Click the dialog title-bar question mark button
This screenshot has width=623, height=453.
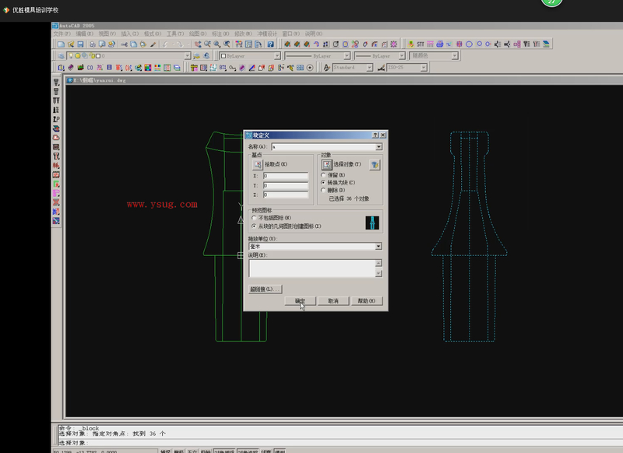[375, 135]
